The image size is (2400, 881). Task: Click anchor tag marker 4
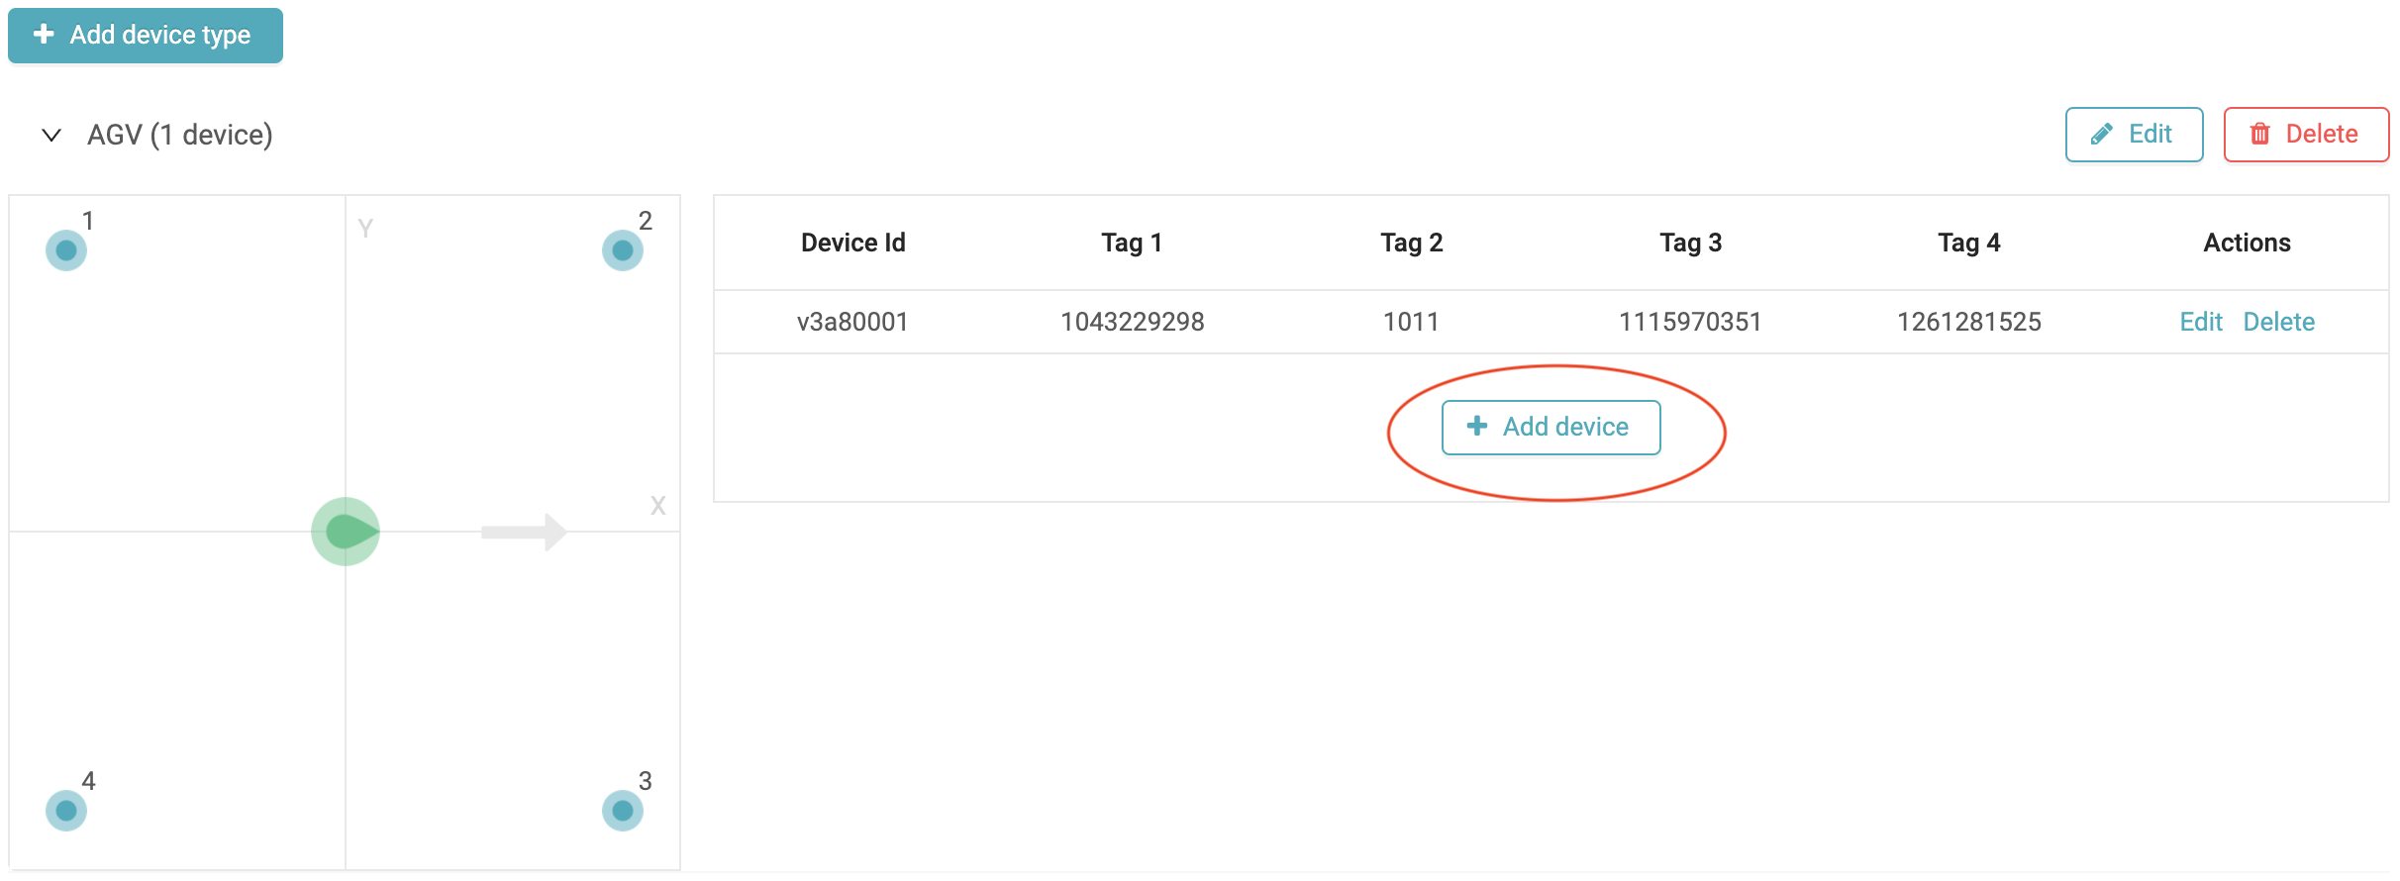click(x=66, y=811)
